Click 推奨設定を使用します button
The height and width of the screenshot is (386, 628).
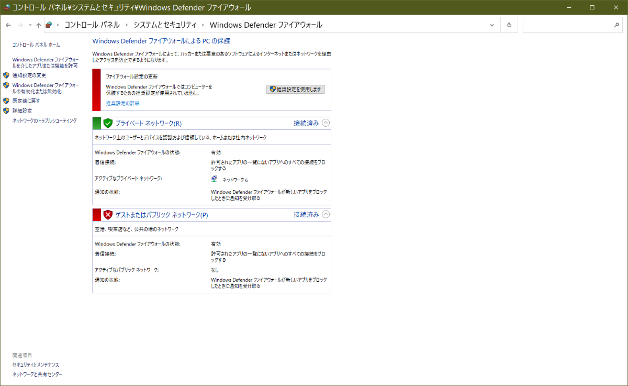point(296,90)
